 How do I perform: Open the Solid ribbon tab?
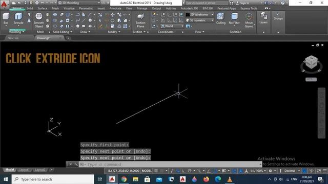tap(30, 8)
